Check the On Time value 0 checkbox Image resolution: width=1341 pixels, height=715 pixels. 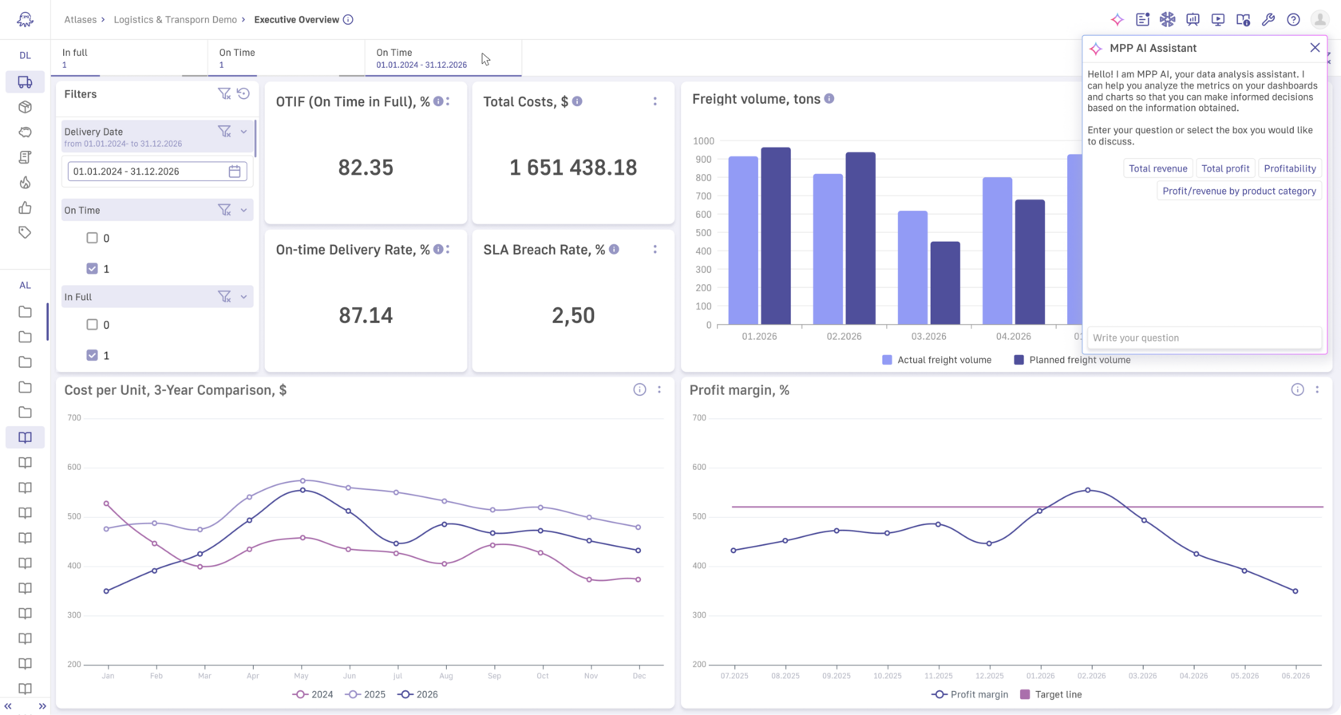(x=92, y=238)
